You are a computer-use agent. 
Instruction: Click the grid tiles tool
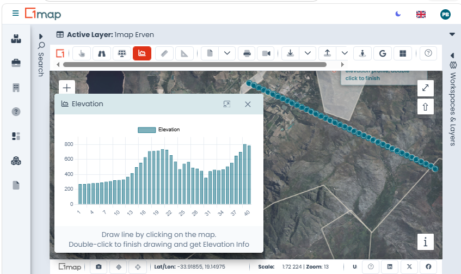click(403, 53)
